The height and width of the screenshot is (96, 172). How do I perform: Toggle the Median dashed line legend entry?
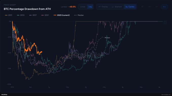tap(79, 15)
